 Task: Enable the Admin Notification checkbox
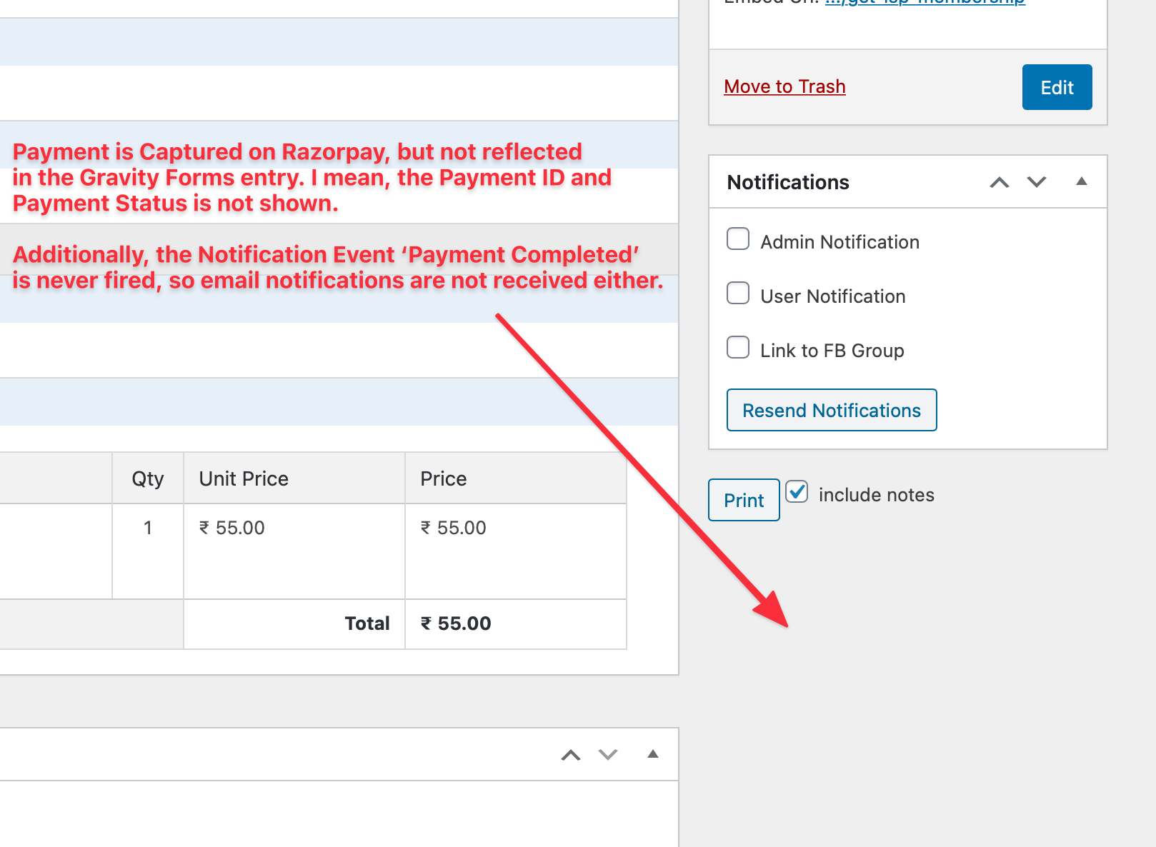click(737, 239)
